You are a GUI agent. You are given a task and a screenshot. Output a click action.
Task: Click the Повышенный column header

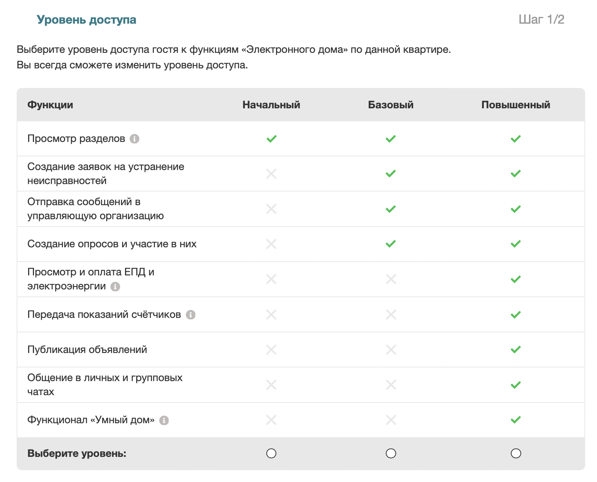pos(516,105)
